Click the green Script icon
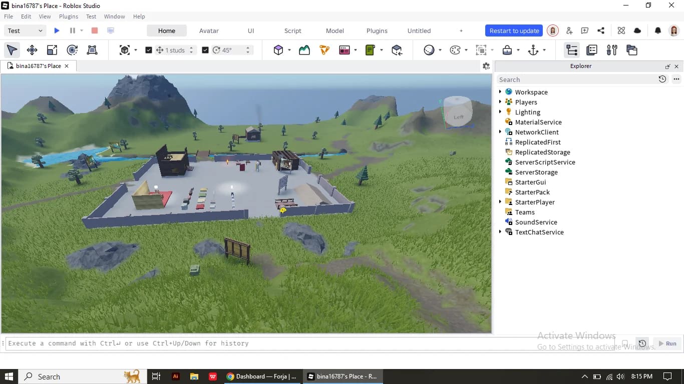 (370, 50)
